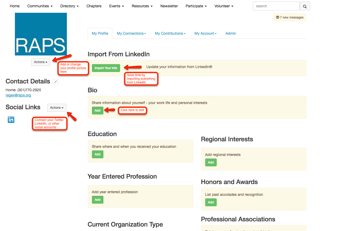
Task: Click the RAPS profile picture
Action: (41, 34)
